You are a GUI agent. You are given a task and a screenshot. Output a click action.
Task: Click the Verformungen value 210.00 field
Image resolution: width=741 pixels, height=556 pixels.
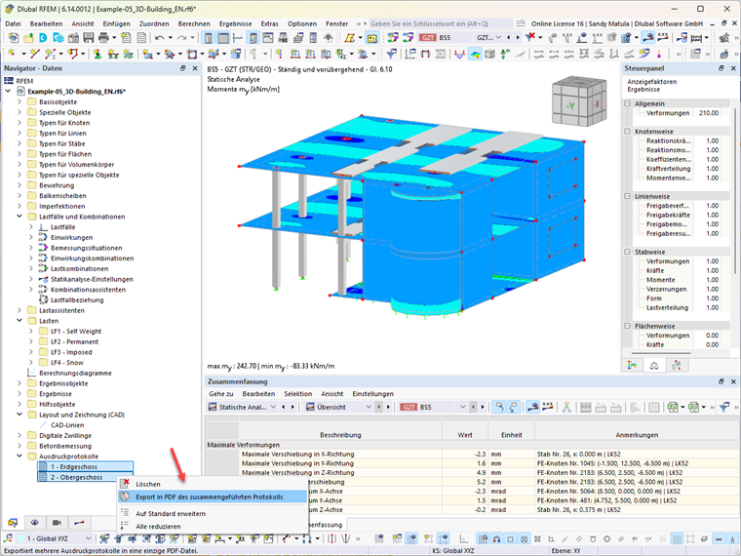point(708,113)
